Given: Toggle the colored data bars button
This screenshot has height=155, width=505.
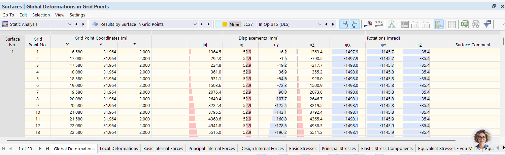Looking at the screenshot, I should 438,24.
